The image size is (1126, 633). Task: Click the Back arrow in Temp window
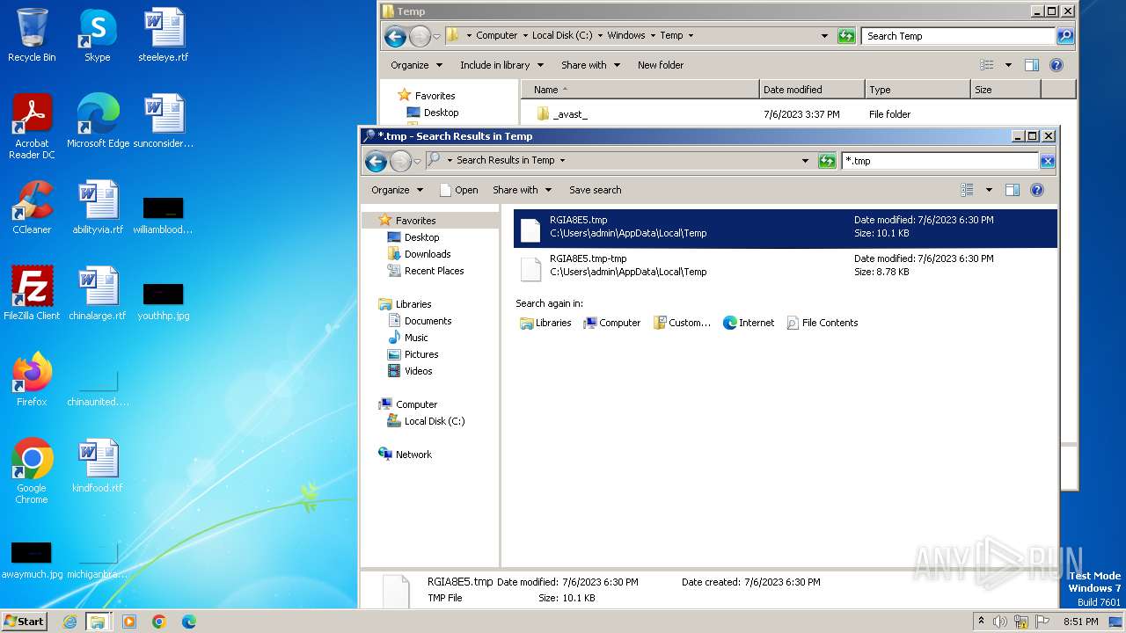pyautogui.click(x=395, y=36)
